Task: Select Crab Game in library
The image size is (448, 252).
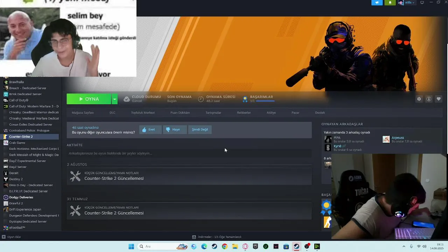Action: click(17, 143)
